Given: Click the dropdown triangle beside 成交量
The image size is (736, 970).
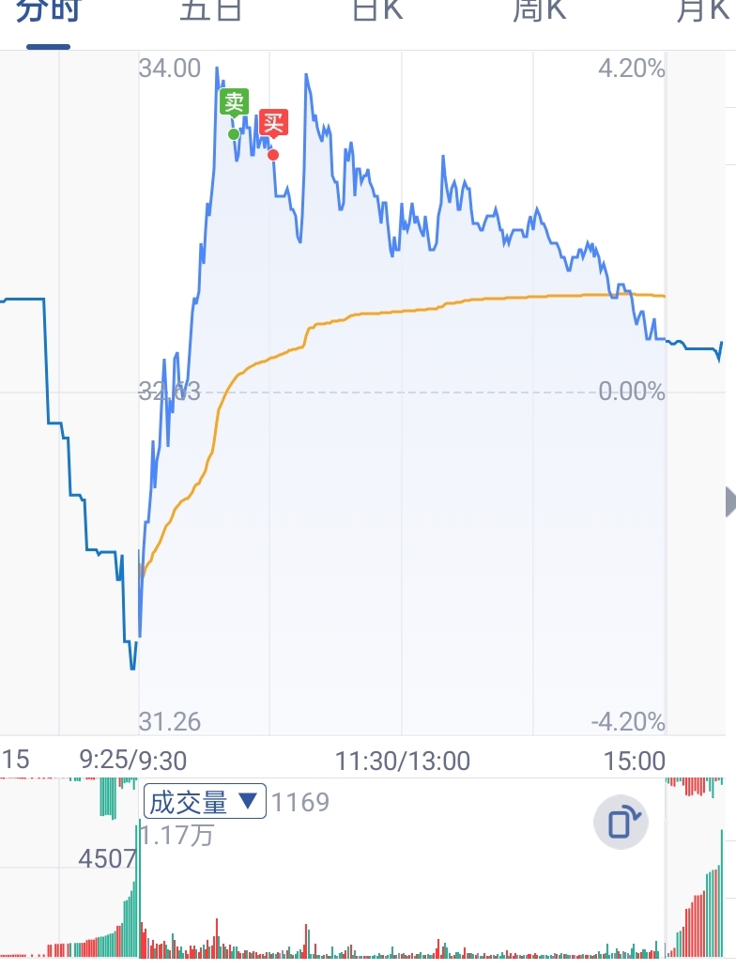Looking at the screenshot, I should (x=248, y=800).
